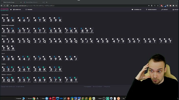Select the 3 4 A monotone flop

55,41
